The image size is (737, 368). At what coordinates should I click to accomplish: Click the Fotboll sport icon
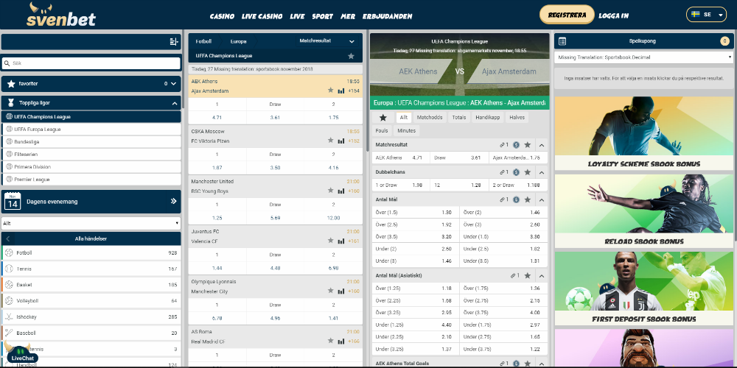[9, 253]
